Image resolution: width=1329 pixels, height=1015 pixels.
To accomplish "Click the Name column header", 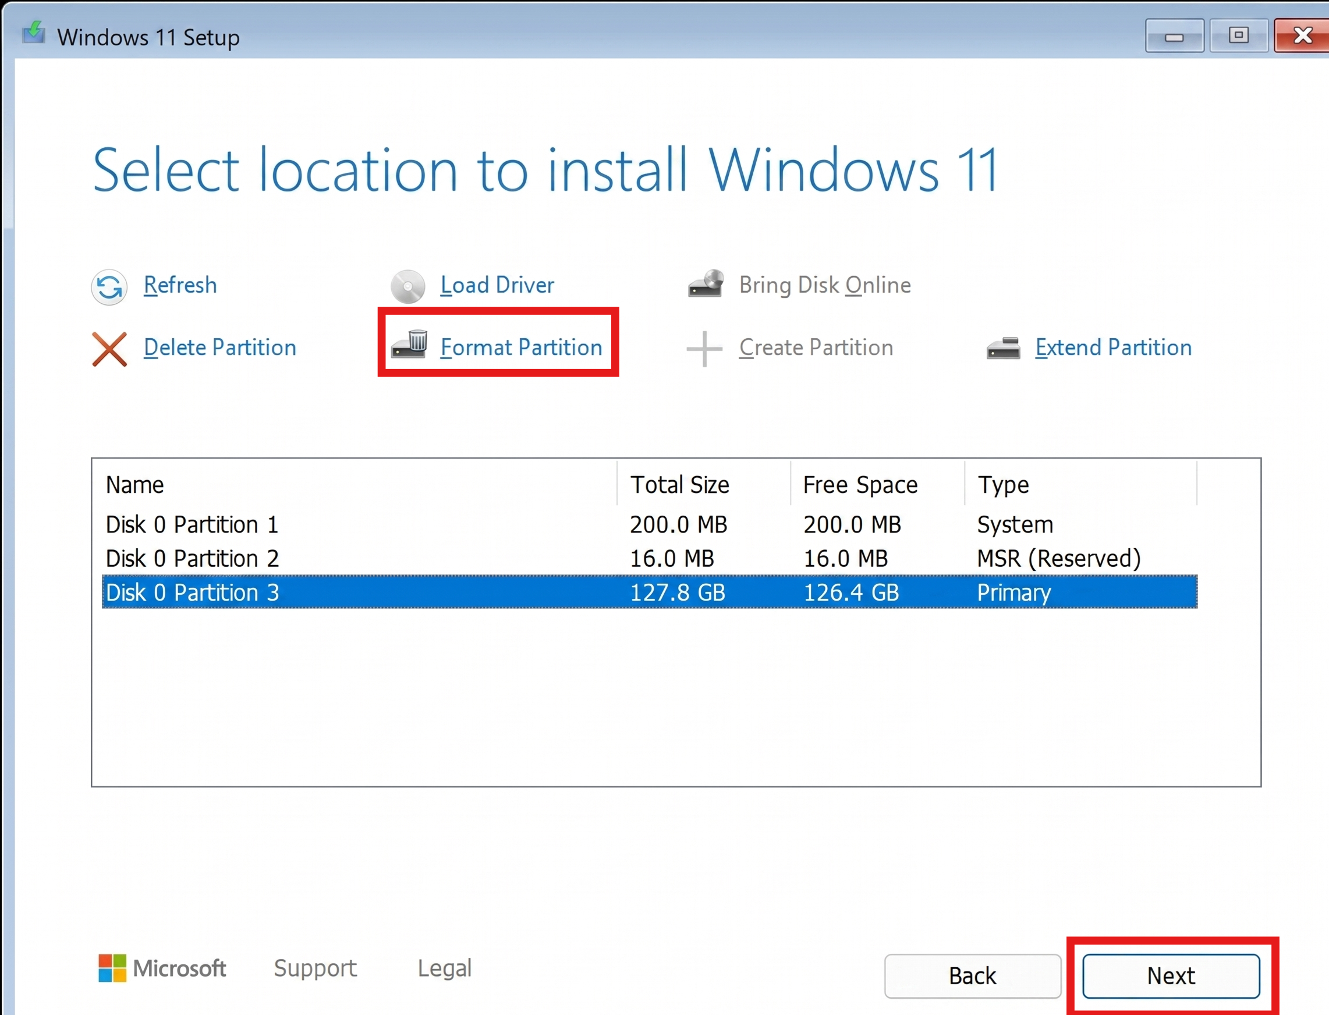I will coord(134,485).
